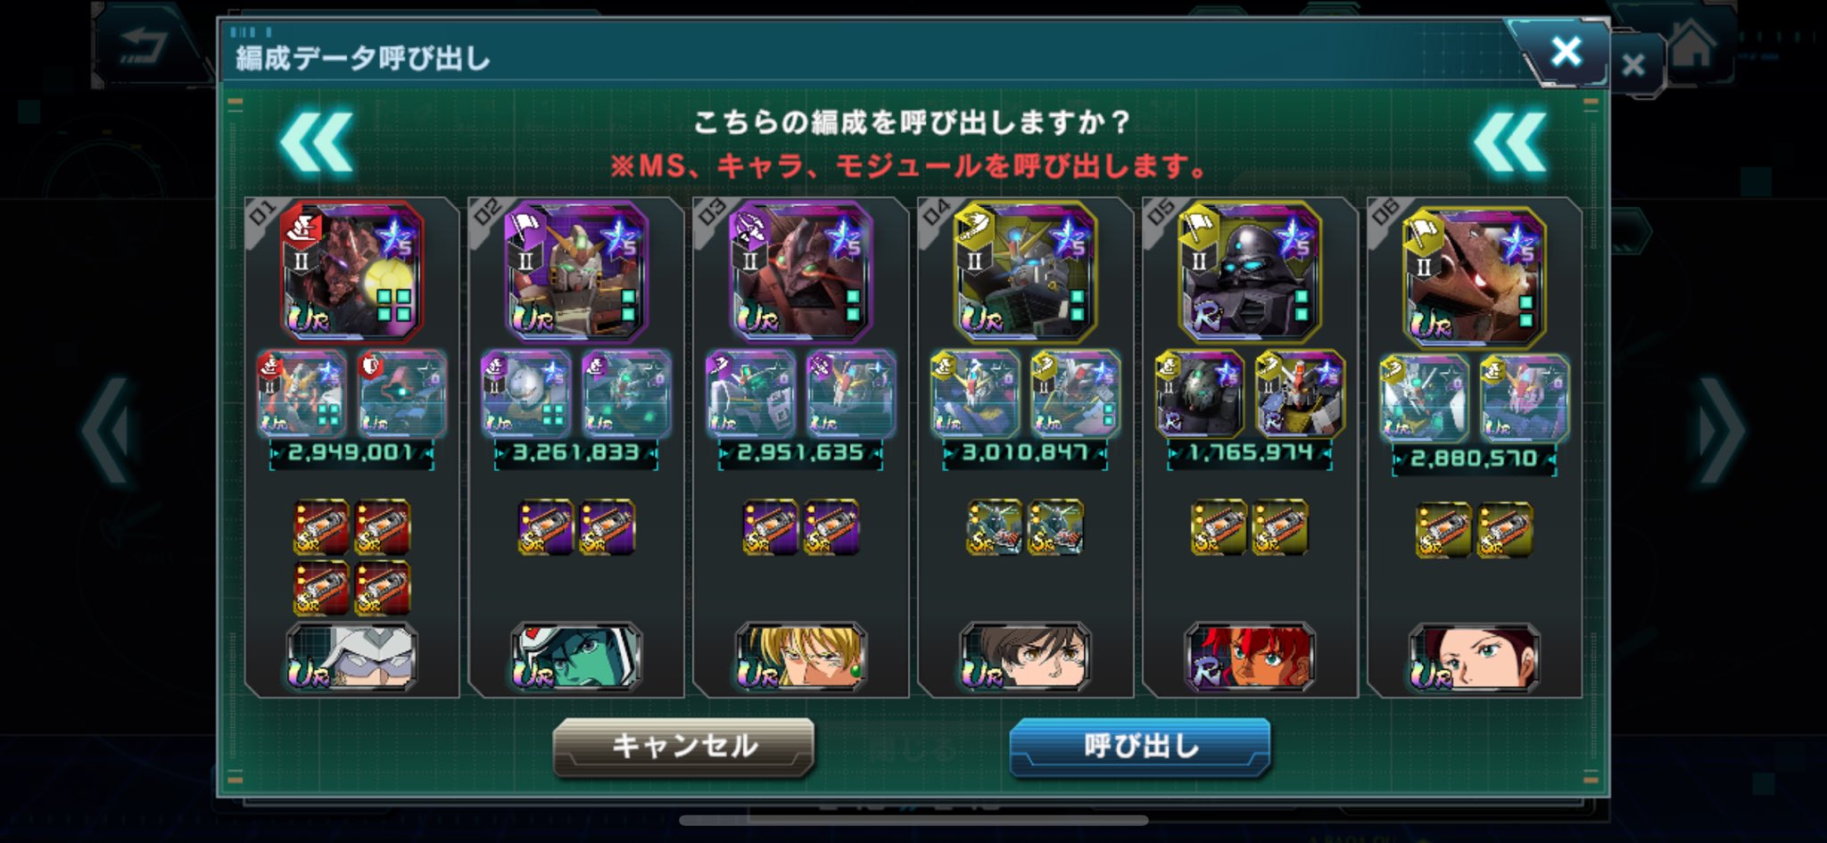Click the blonde pilot portrait in slot 03

click(x=801, y=657)
